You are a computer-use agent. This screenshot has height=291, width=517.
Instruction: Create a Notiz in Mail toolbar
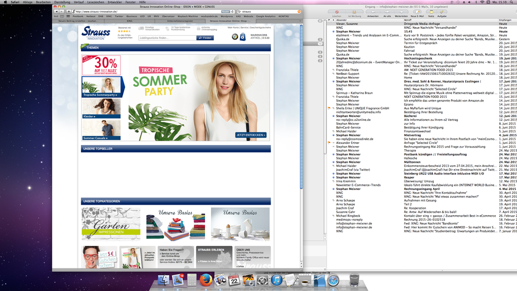click(x=431, y=12)
